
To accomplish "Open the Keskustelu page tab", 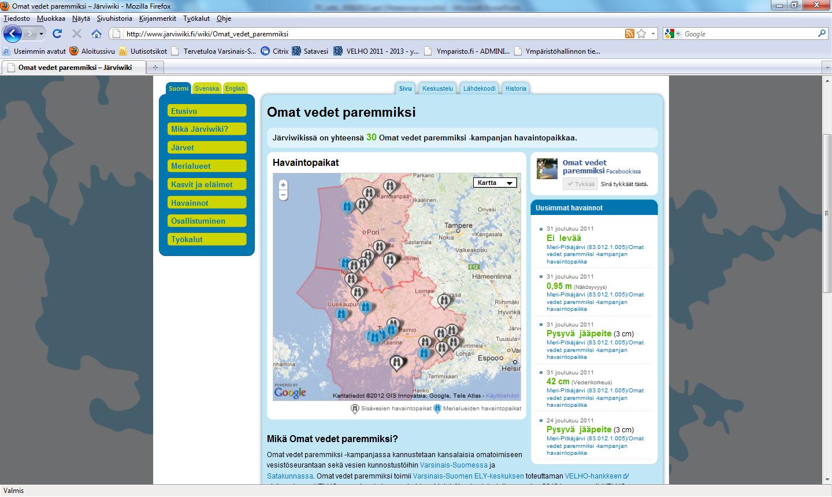I will click(x=437, y=88).
